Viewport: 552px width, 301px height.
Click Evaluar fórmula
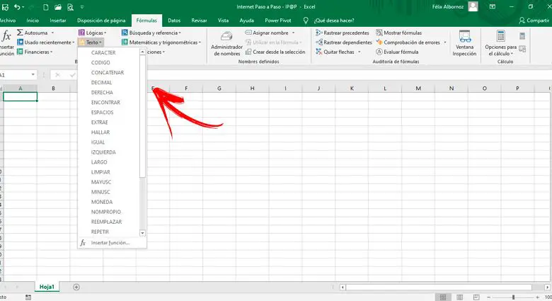(397, 52)
